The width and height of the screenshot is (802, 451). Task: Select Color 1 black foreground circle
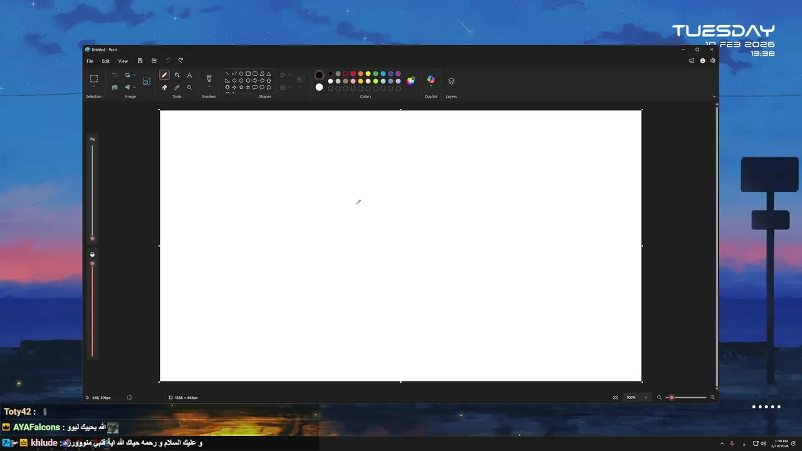tap(319, 75)
